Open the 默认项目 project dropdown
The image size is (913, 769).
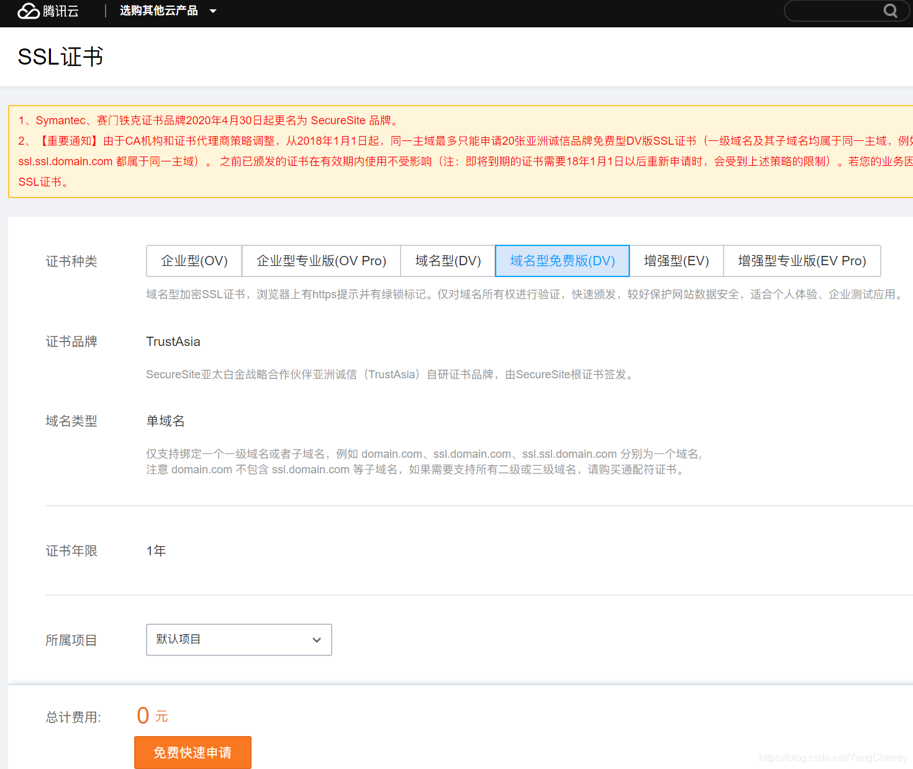click(x=239, y=640)
